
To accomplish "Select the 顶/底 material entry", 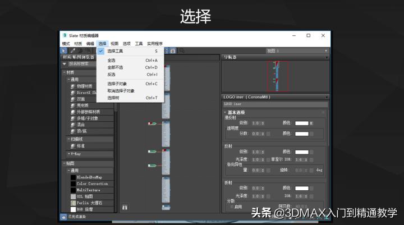I will [x=82, y=131].
